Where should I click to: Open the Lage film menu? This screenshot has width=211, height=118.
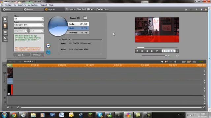[x=22, y=5]
